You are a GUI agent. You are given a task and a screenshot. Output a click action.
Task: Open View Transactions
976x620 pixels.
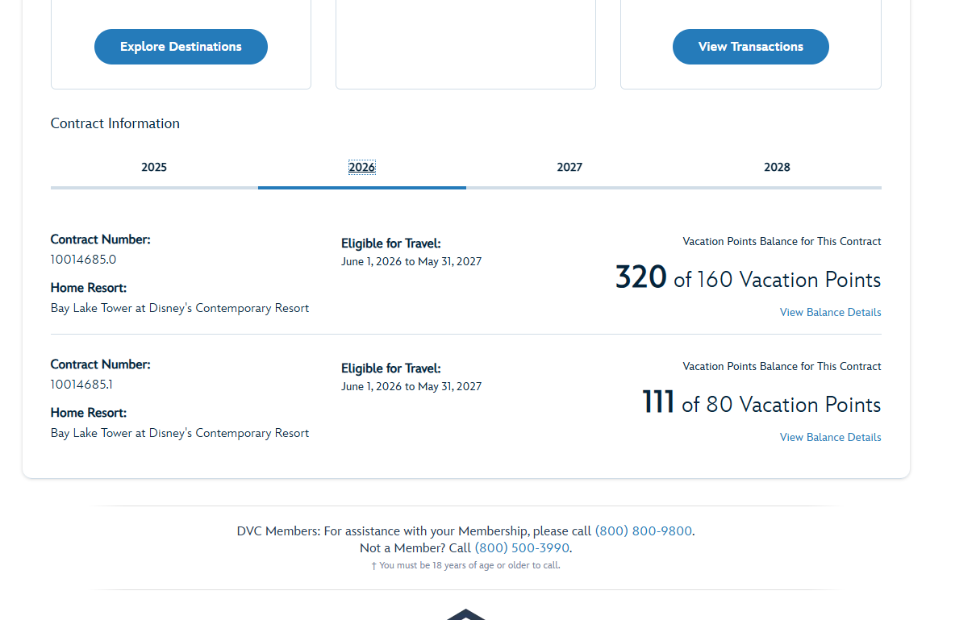point(750,47)
